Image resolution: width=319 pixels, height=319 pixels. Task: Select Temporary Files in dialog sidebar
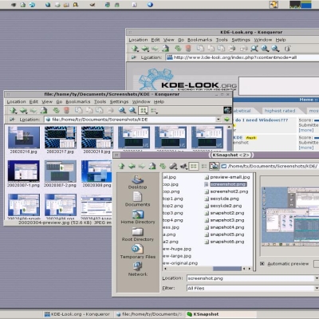point(138,252)
